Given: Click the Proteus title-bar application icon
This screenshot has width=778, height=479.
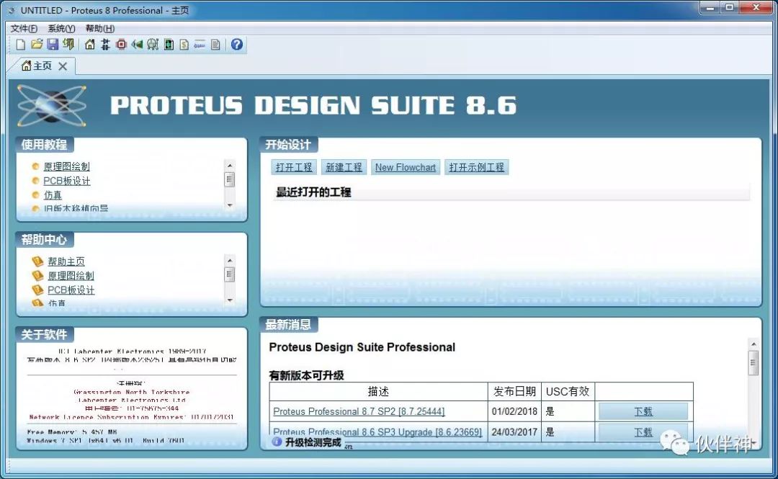Looking at the screenshot, I should coord(12,10).
